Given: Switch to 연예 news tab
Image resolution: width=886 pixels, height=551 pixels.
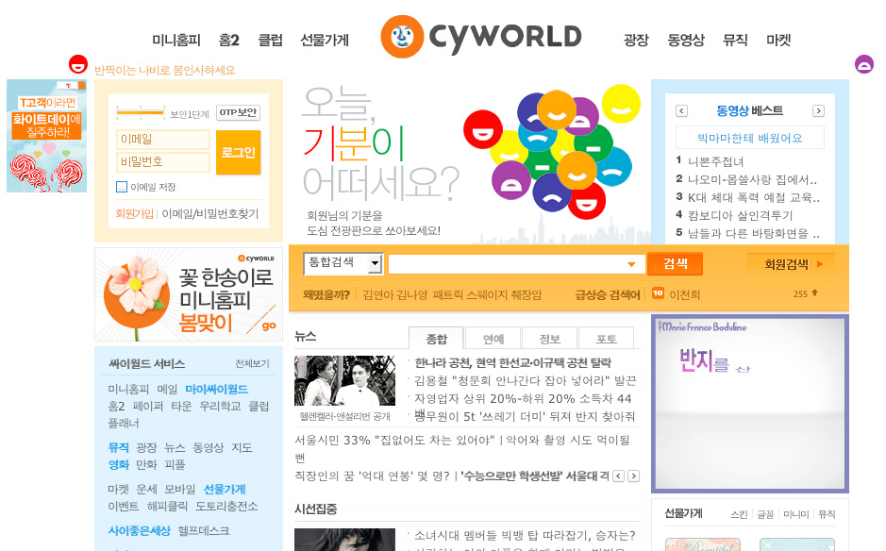Looking at the screenshot, I should pos(493,339).
